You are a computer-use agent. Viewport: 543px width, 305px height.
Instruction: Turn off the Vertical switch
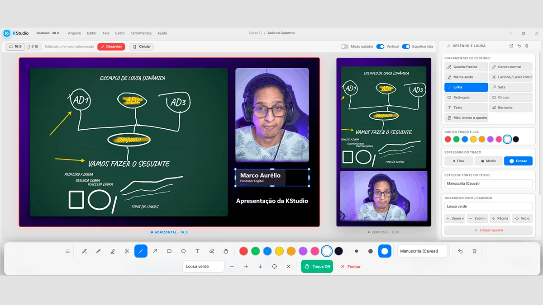click(x=380, y=47)
